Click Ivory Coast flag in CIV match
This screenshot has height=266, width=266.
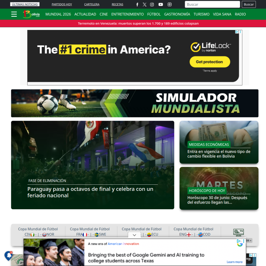[33, 235]
